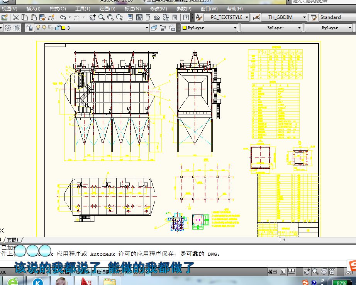Screen dimensions: 356x285
Task: Expand the PC_TEXTSTYLE text style dropdown
Action: 247,17
